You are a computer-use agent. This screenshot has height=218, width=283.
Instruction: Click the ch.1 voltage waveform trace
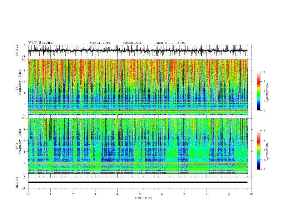pos(138,51)
